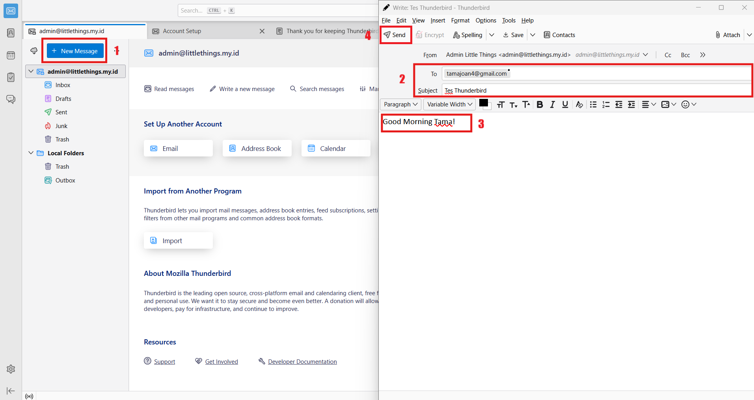Open the View menu
Screen dimensions: 754x400
click(x=418, y=20)
